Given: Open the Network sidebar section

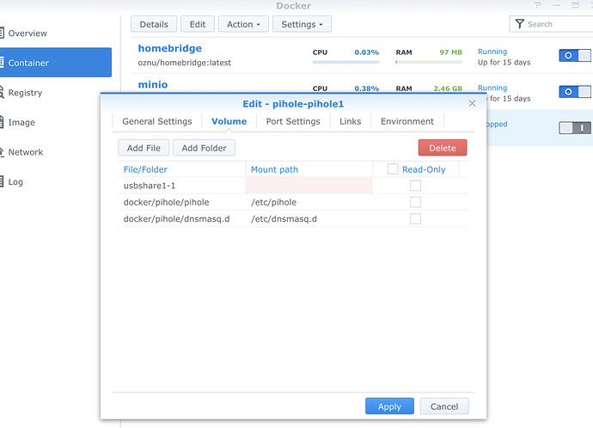Looking at the screenshot, I should coord(26,152).
